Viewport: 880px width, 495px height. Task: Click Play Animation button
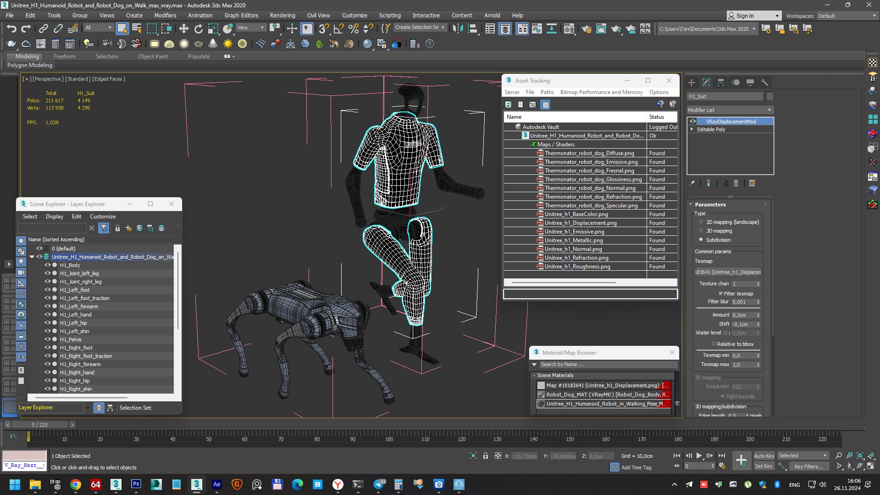point(699,456)
